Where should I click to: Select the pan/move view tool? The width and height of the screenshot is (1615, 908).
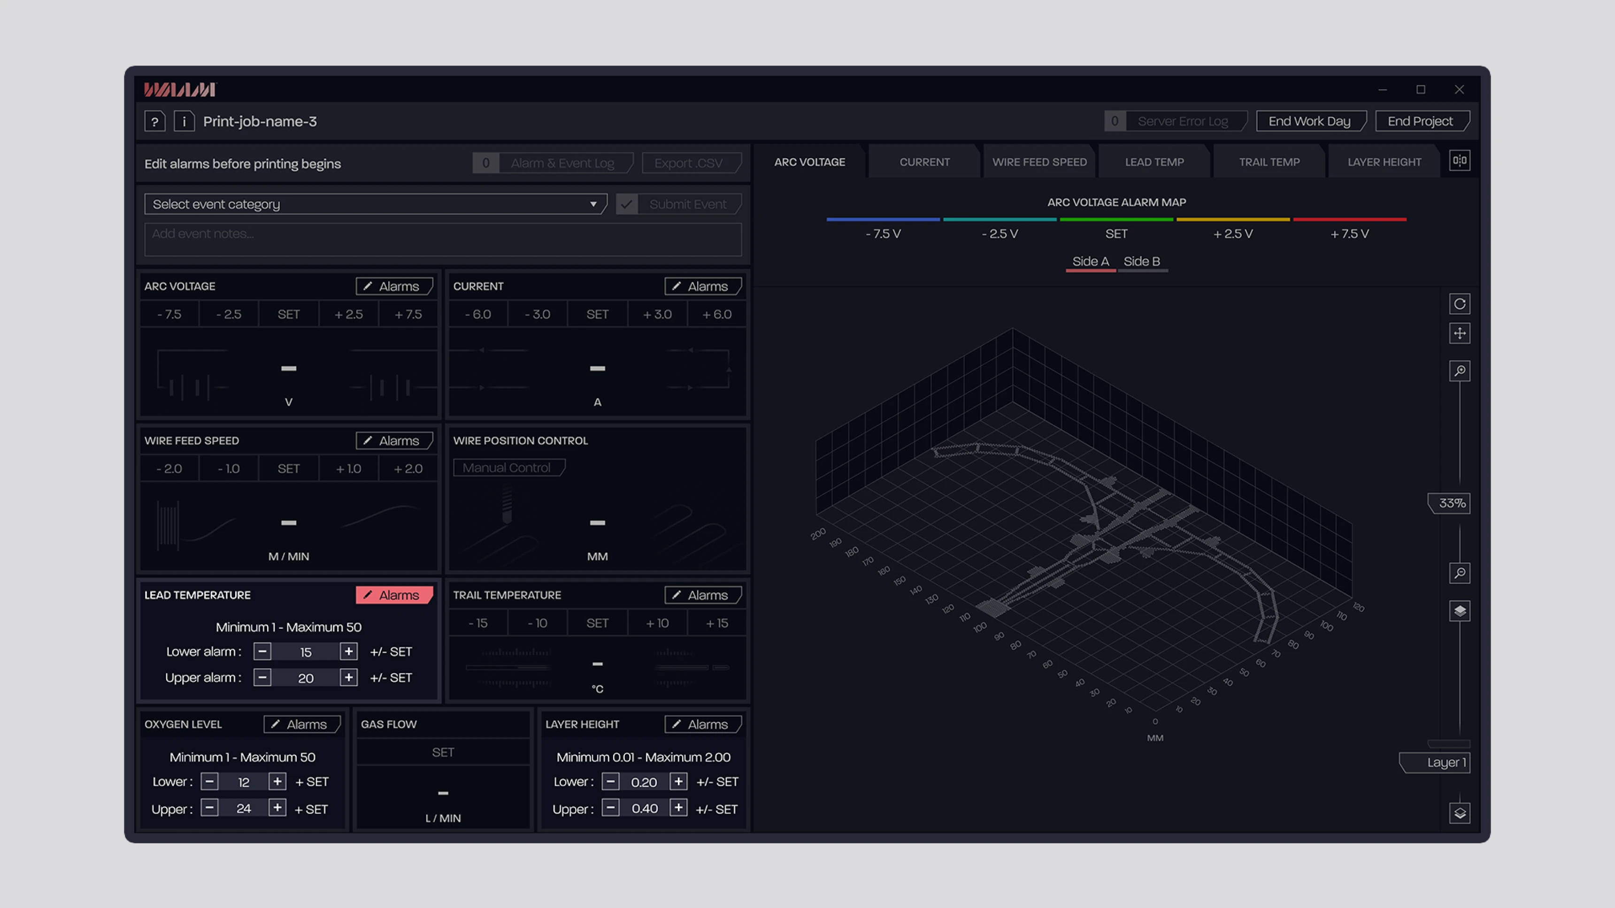click(1460, 334)
